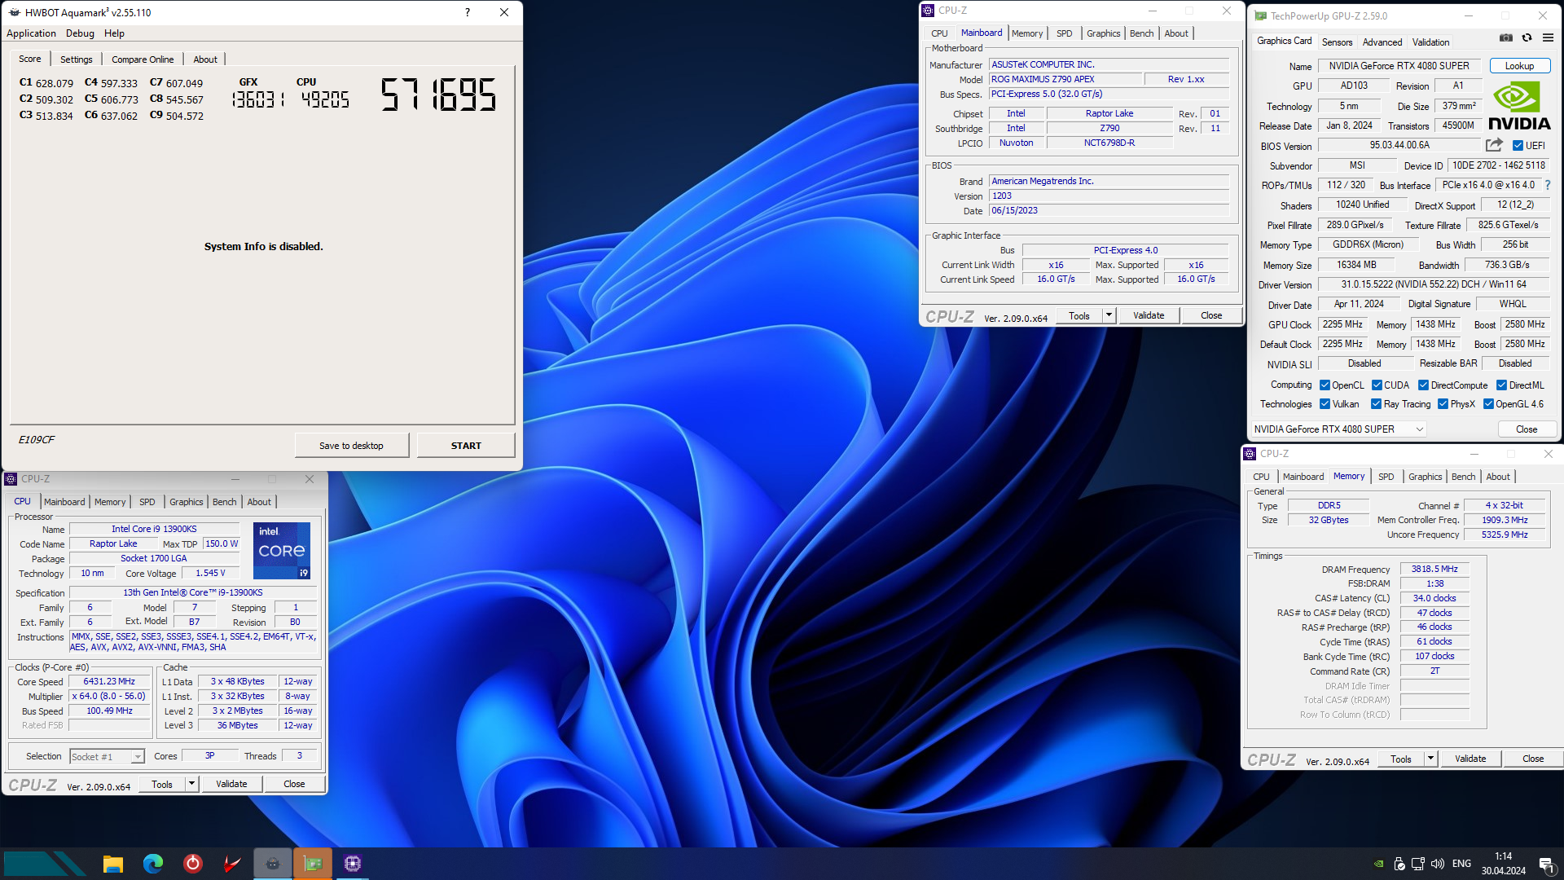Toggle the OpenGL 4.6 checkbox
Image resolution: width=1564 pixels, height=880 pixels.
pyautogui.click(x=1488, y=404)
